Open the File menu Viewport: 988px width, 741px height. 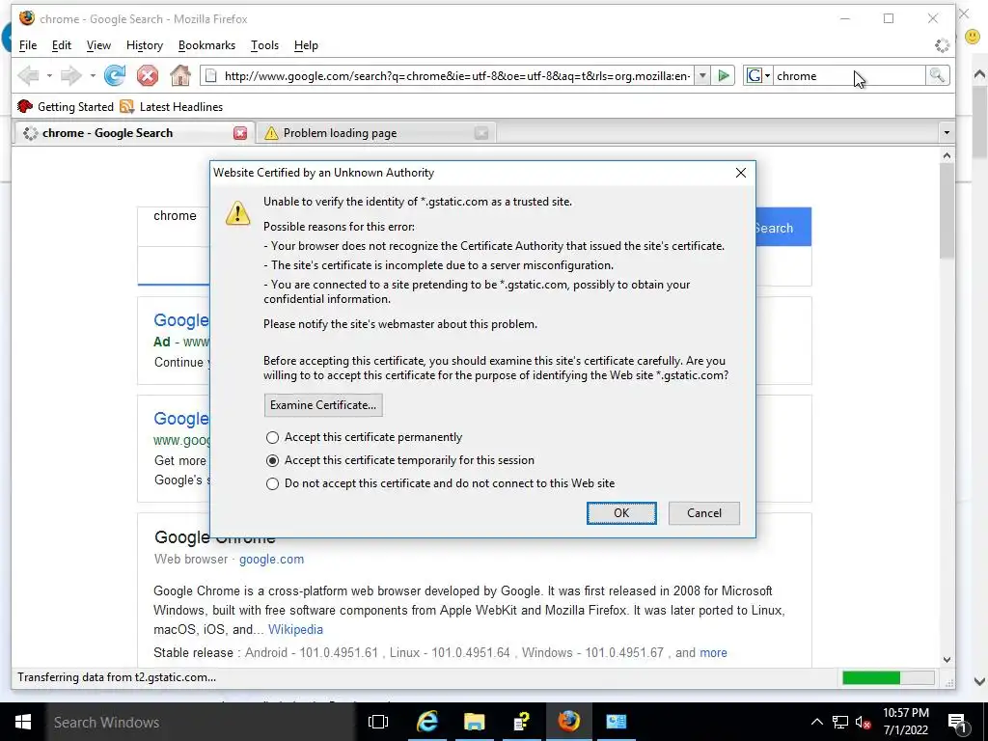click(28, 45)
